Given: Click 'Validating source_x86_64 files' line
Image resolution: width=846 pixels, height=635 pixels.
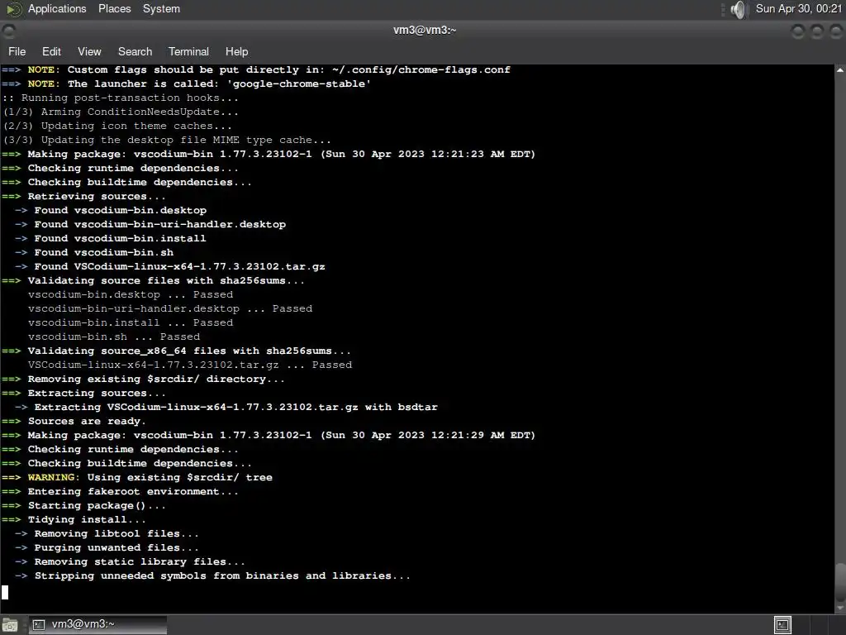Looking at the screenshot, I should 177,351.
